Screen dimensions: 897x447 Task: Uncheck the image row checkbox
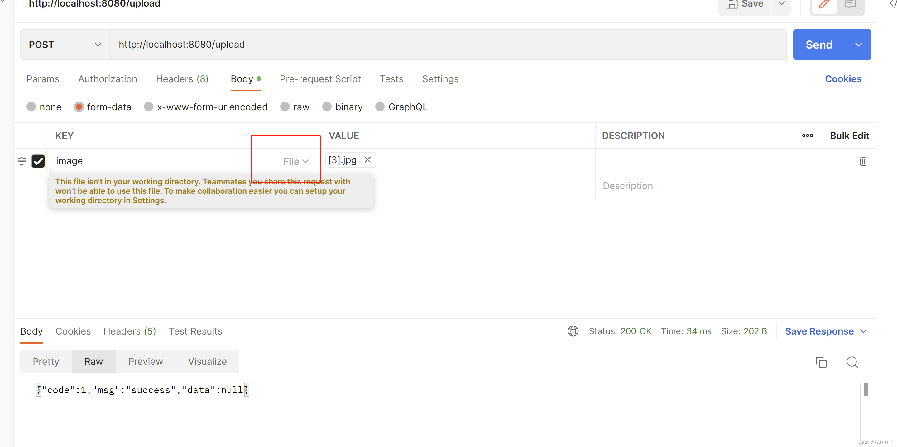tap(38, 161)
